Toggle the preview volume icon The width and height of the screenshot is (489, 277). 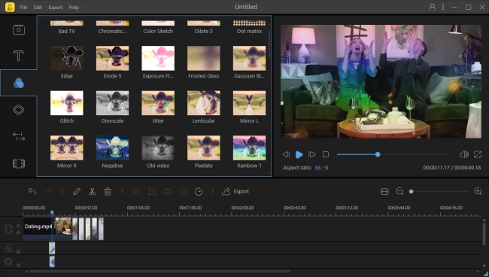[x=463, y=154]
